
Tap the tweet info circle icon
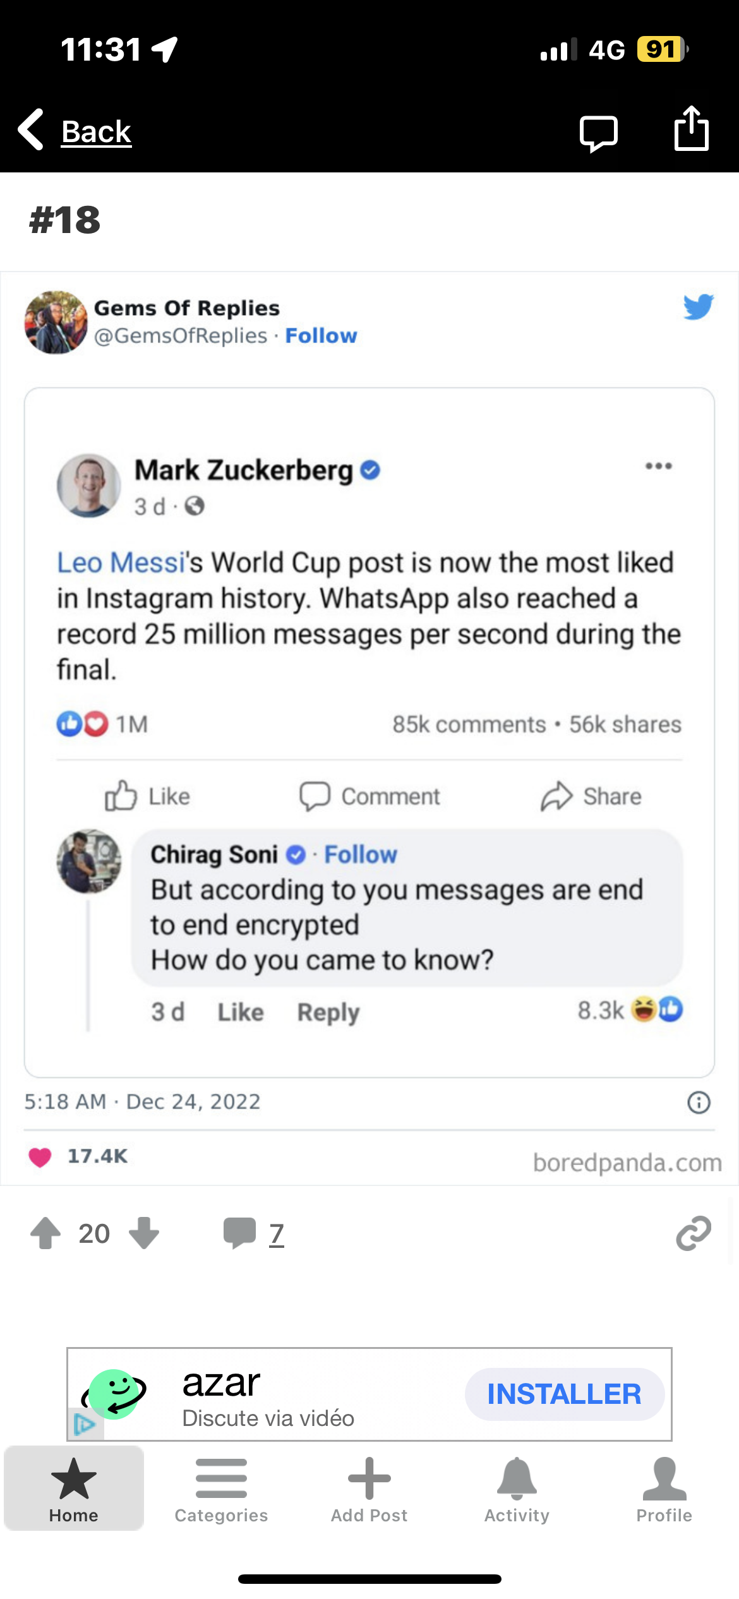pos(699,1103)
